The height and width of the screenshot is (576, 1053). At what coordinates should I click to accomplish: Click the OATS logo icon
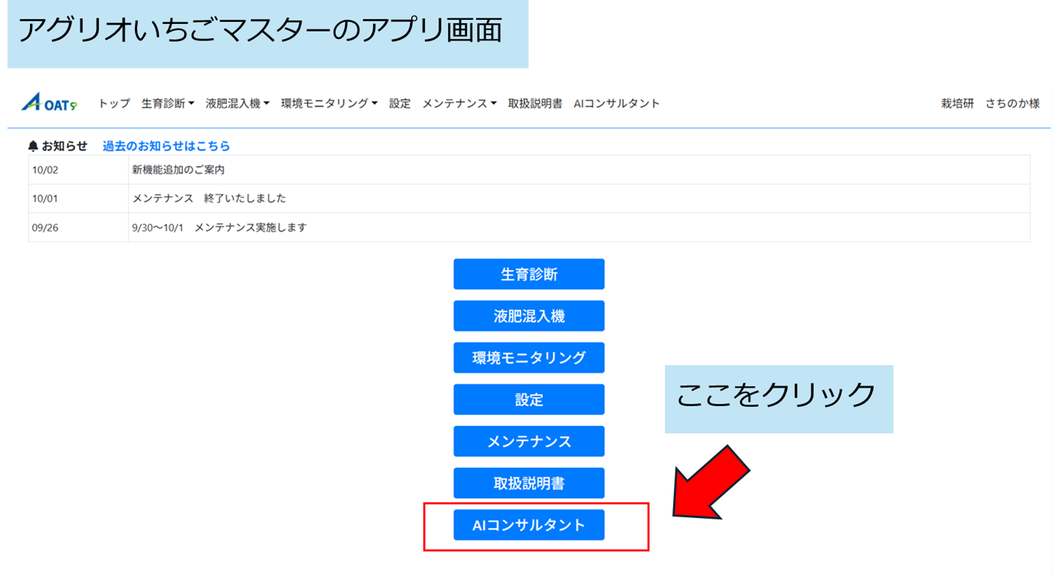pos(49,103)
